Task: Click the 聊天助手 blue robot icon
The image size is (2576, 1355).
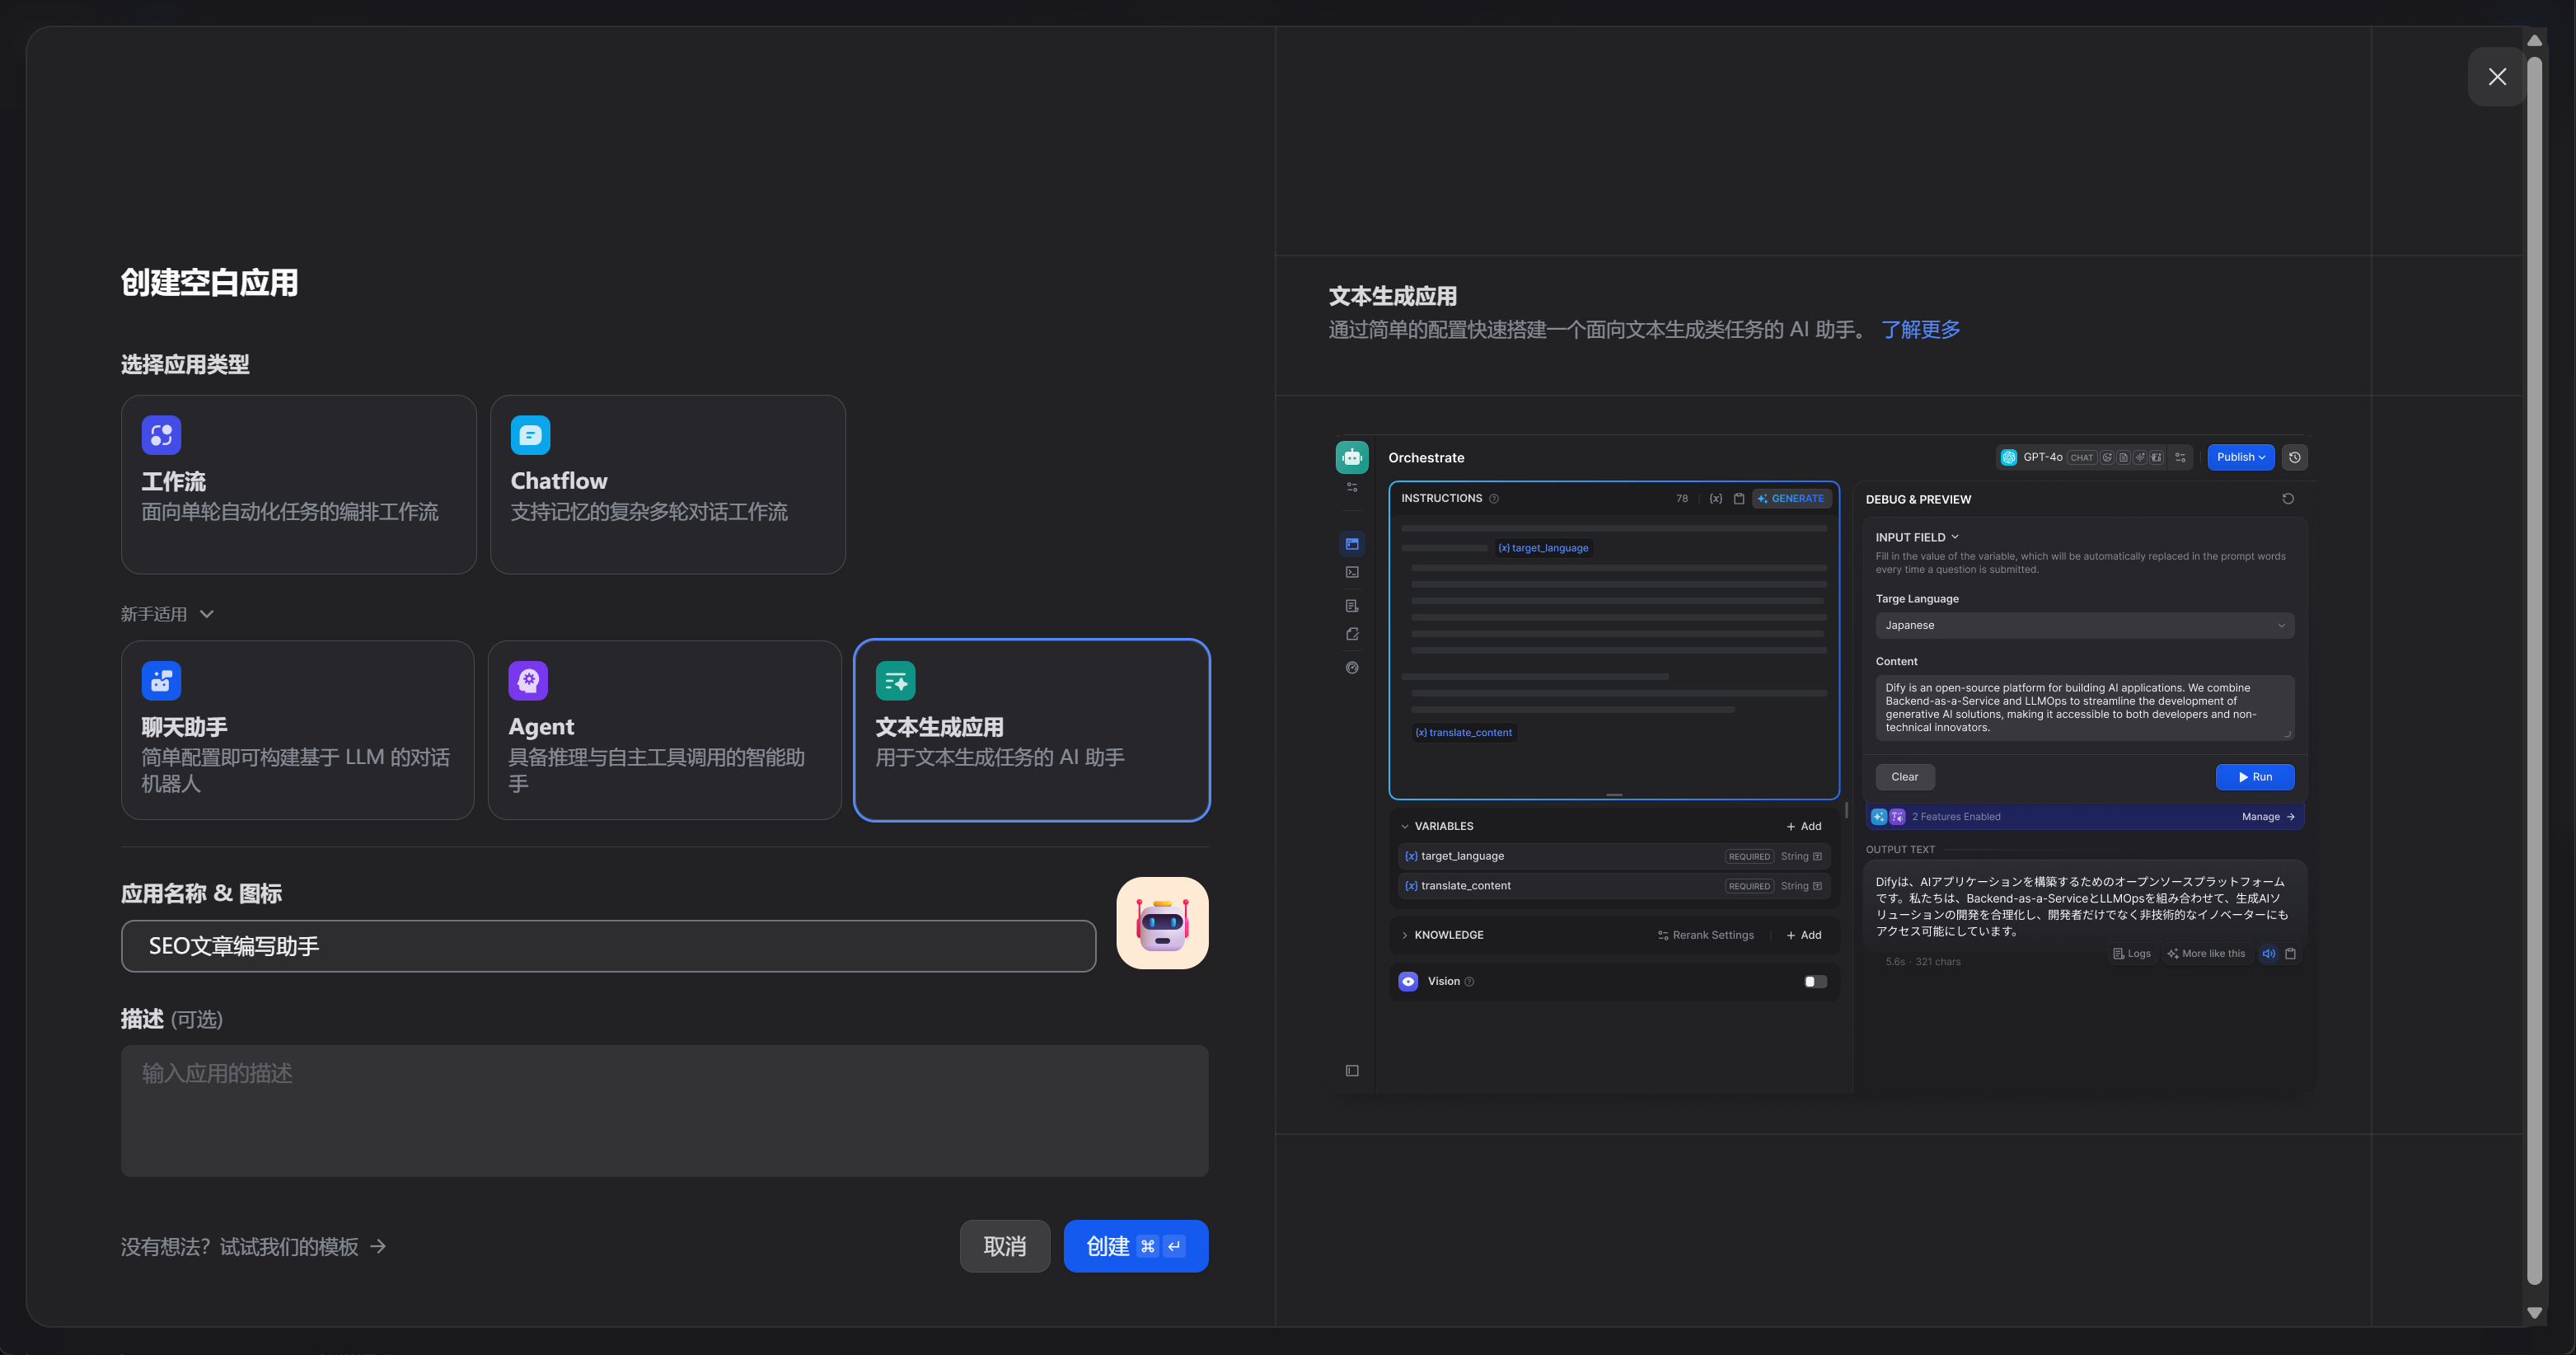Action: [x=161, y=681]
